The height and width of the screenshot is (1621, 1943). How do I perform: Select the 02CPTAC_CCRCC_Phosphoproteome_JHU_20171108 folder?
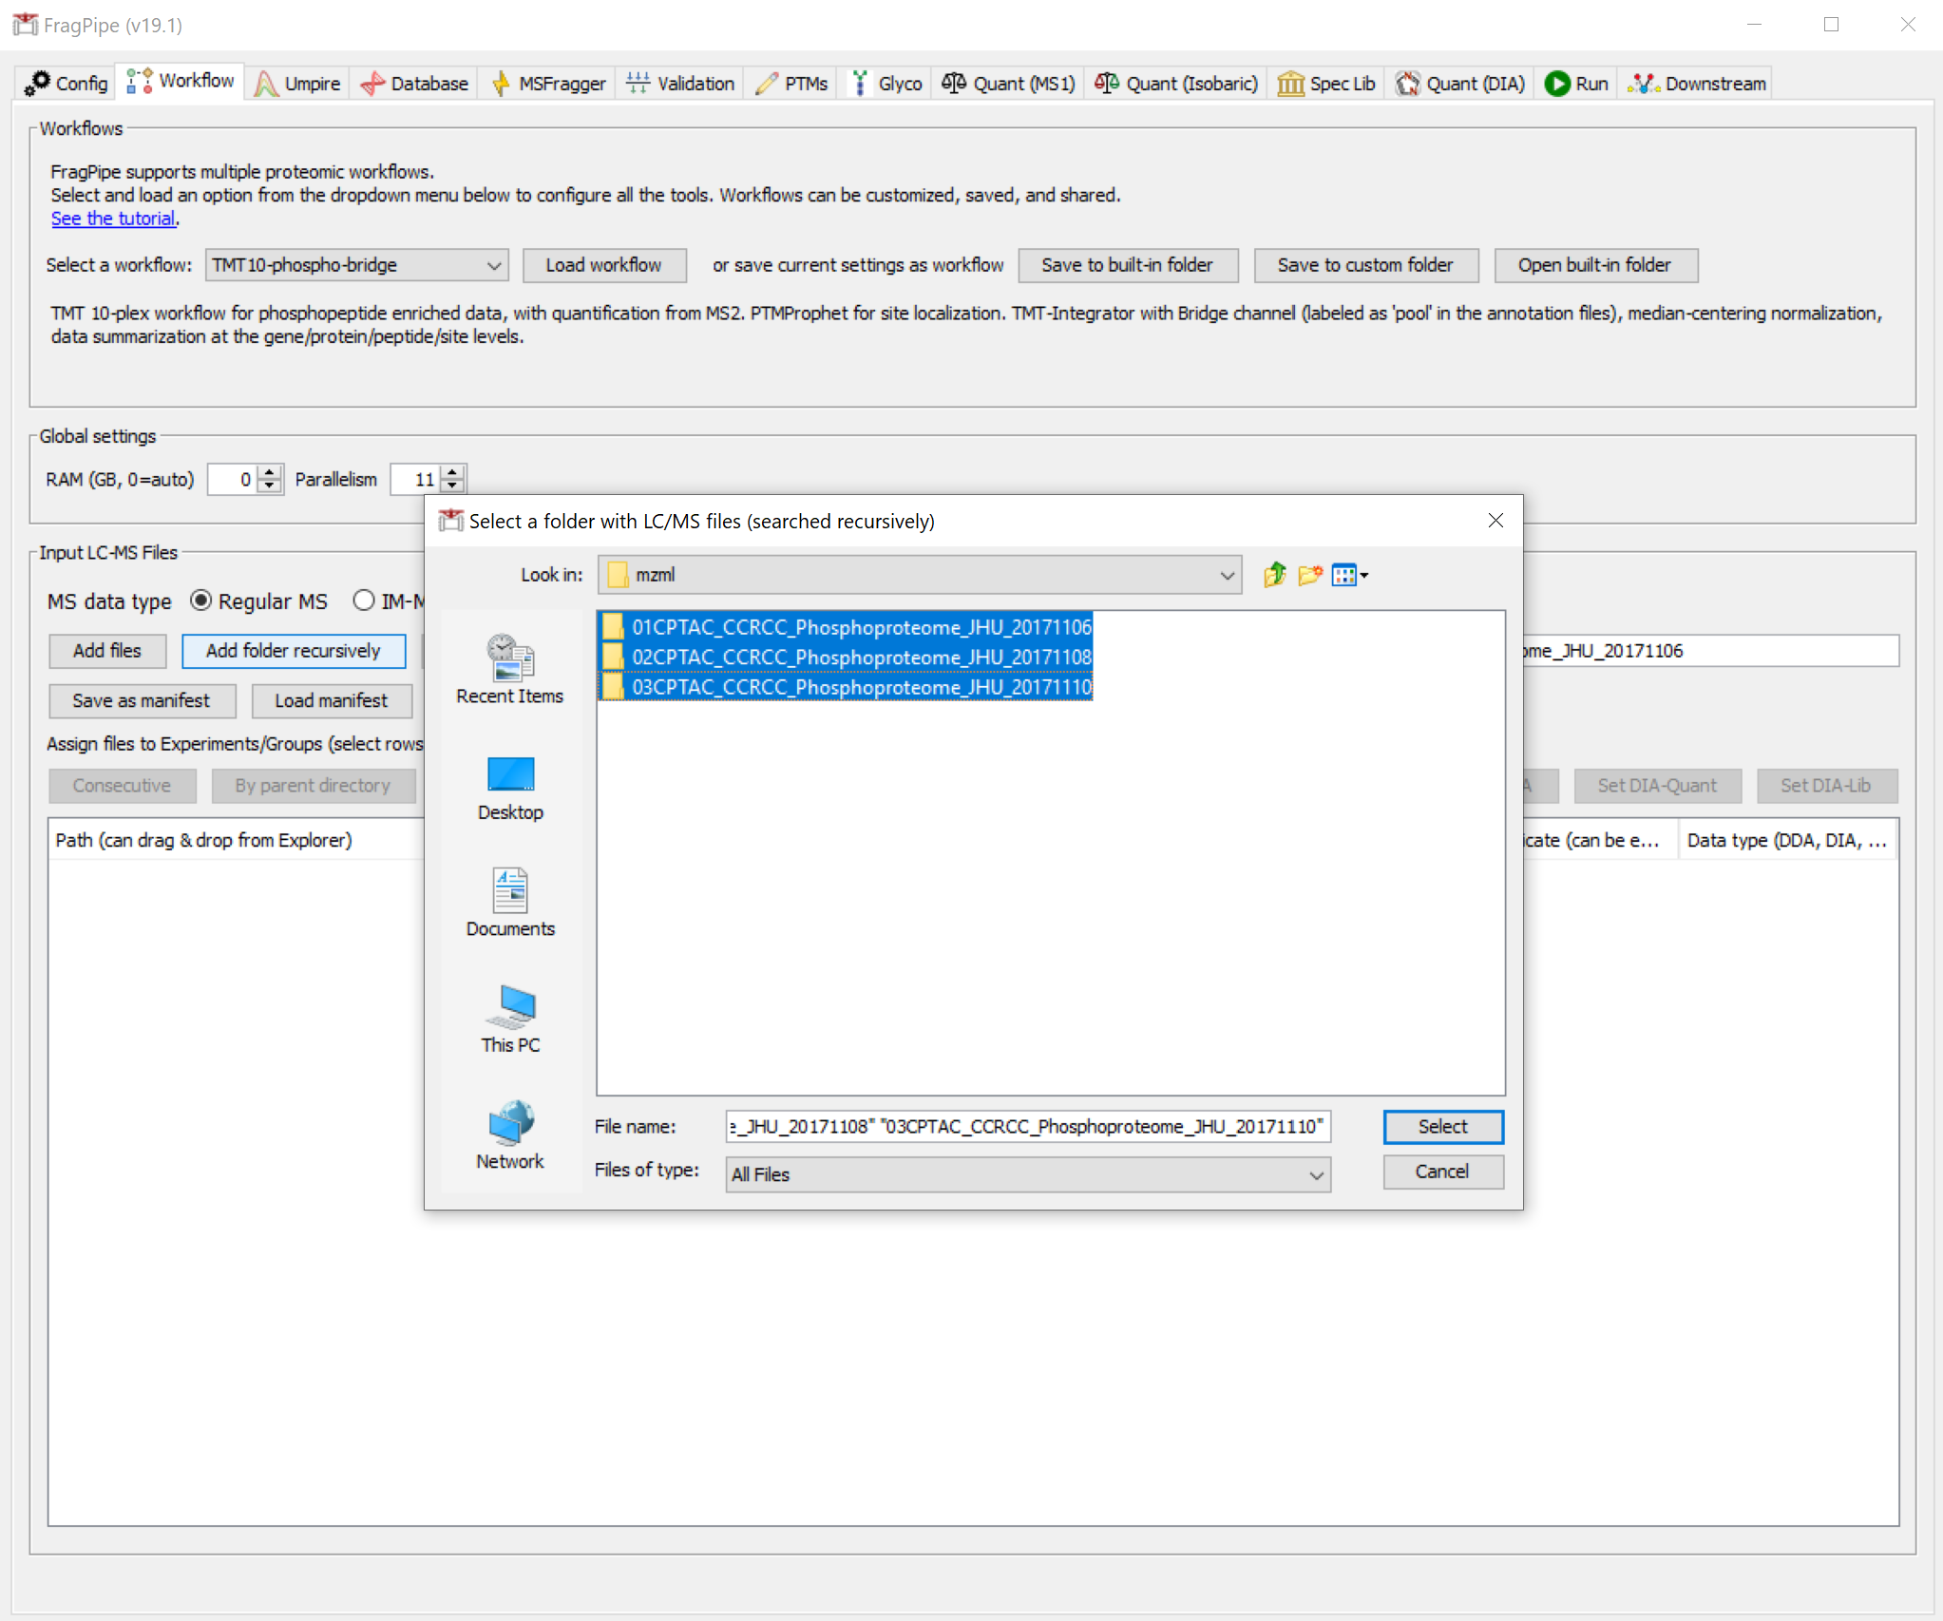click(x=861, y=657)
